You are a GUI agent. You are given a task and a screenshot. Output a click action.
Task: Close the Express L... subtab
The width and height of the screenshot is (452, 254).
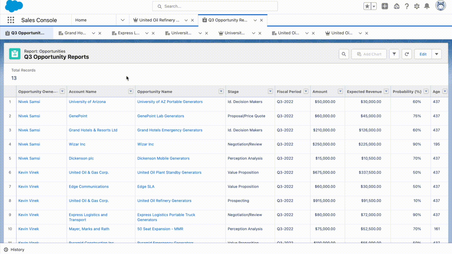point(153,33)
